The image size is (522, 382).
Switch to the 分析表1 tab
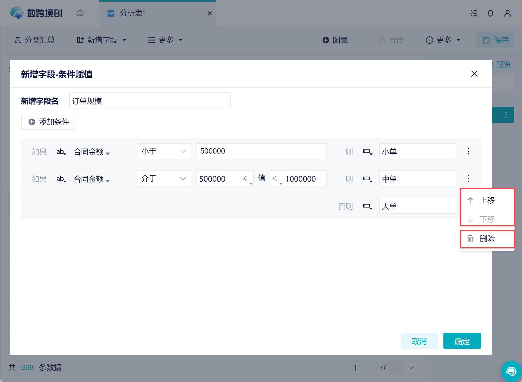click(133, 13)
